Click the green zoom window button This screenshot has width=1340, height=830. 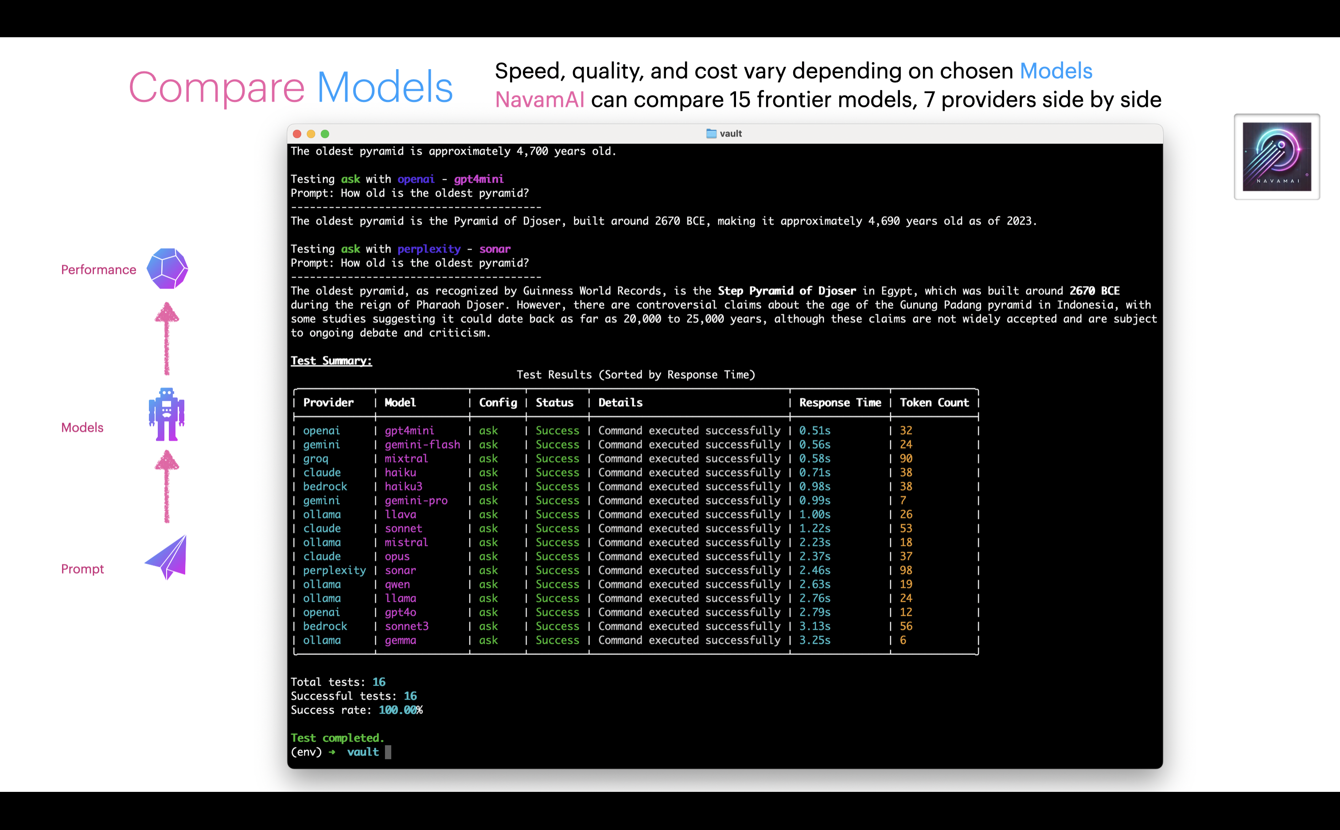(x=325, y=134)
